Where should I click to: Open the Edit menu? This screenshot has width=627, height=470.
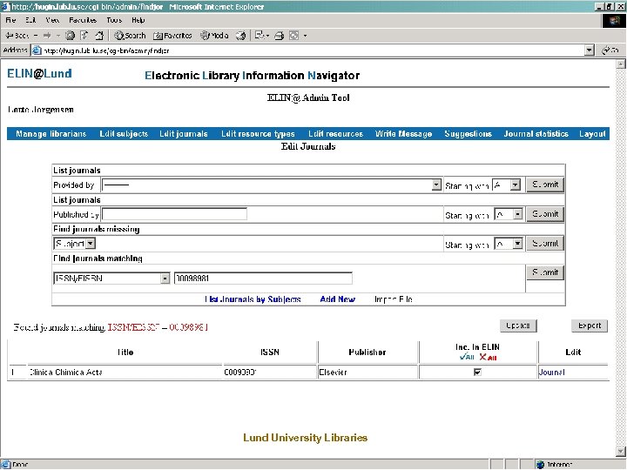[30, 20]
